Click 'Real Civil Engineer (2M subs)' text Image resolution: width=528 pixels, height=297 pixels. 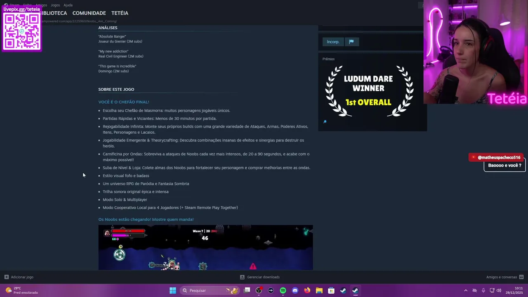(121, 56)
